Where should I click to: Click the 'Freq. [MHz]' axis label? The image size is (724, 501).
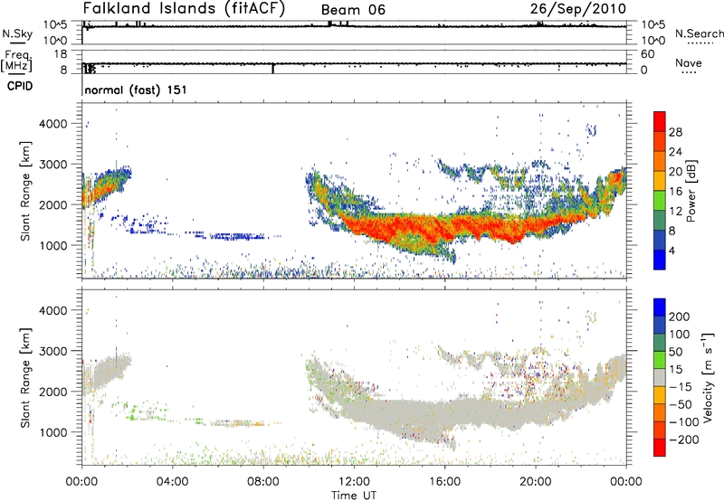click(x=17, y=61)
